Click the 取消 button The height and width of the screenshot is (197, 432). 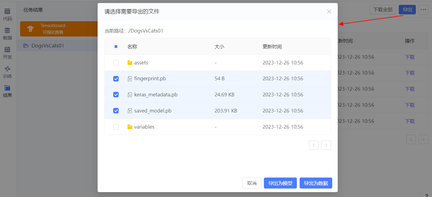[252, 183]
